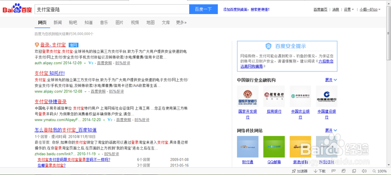Click the green QQ邮箱 logo thumbnail
Screen dimensions: 391x175
click(274, 146)
